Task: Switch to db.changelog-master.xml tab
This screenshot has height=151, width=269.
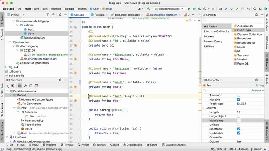Action: 164,15
